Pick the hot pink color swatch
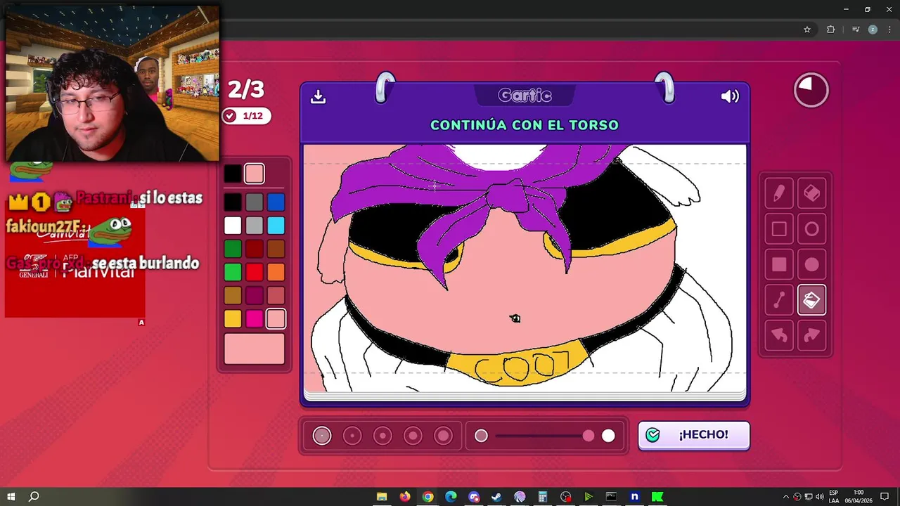This screenshot has height=506, width=900. point(255,319)
